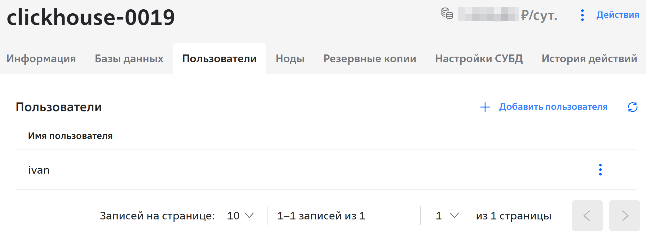The height and width of the screenshot is (238, 646).
Task: Click the Имя пользователя column header
Action: pyautogui.click(x=70, y=136)
